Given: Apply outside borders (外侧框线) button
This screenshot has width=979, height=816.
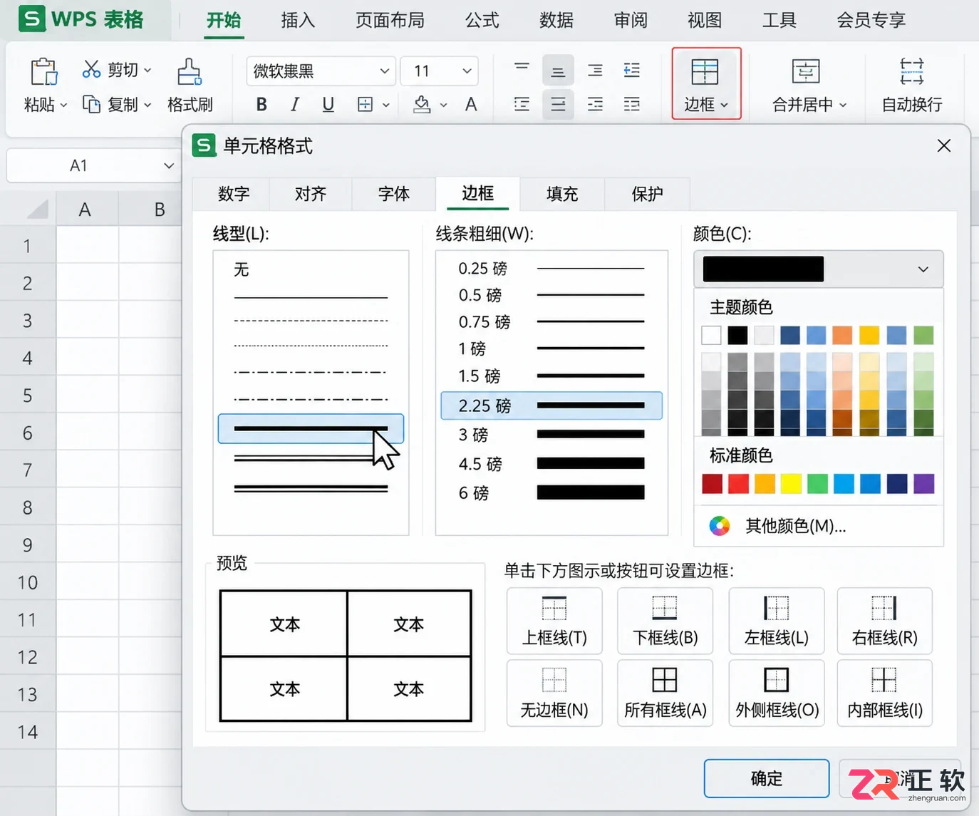Looking at the screenshot, I should (x=777, y=693).
